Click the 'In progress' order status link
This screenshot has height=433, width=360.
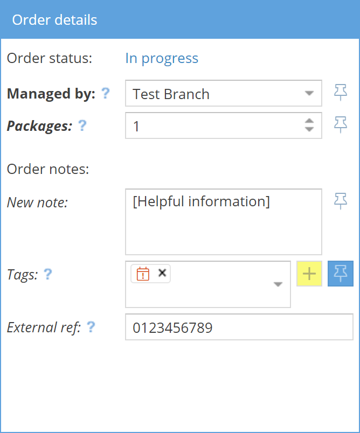point(162,58)
